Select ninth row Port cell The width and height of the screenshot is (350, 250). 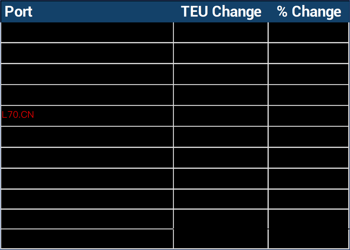click(x=87, y=199)
